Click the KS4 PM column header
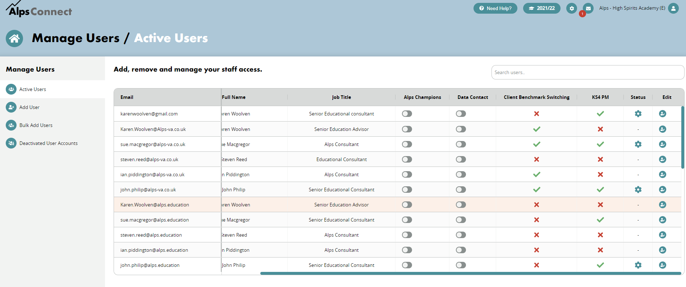 [x=600, y=97]
